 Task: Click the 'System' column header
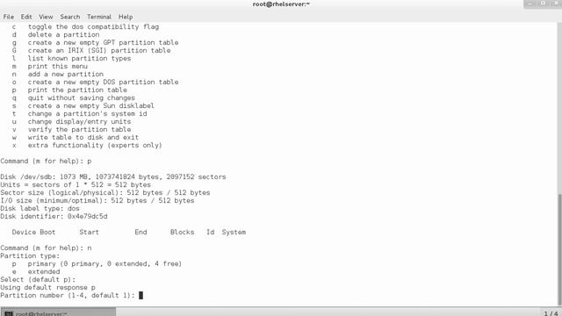click(x=234, y=232)
